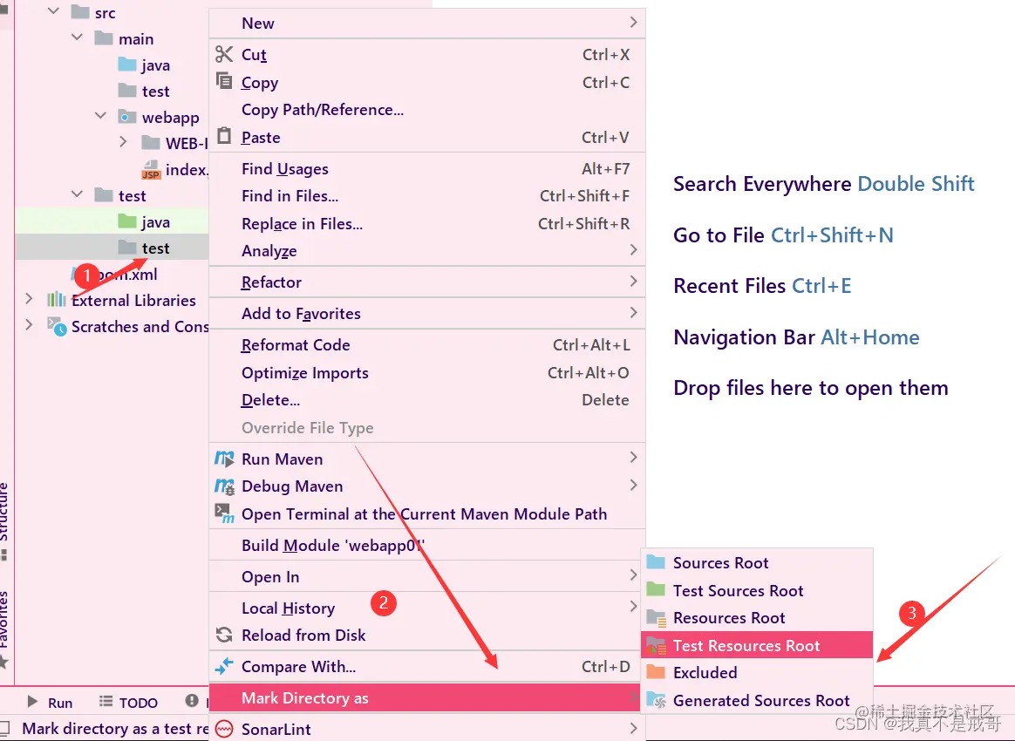Viewport: 1015px width, 741px height.
Task: Click the Copy icon in context menu
Action: click(224, 82)
